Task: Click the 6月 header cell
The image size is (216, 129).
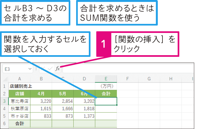Action: 84,94
